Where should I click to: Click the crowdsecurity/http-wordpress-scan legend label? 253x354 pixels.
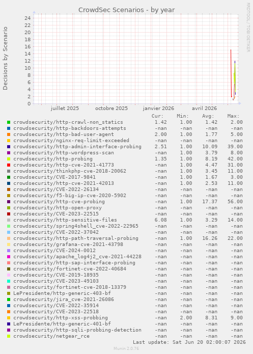point(64,153)
